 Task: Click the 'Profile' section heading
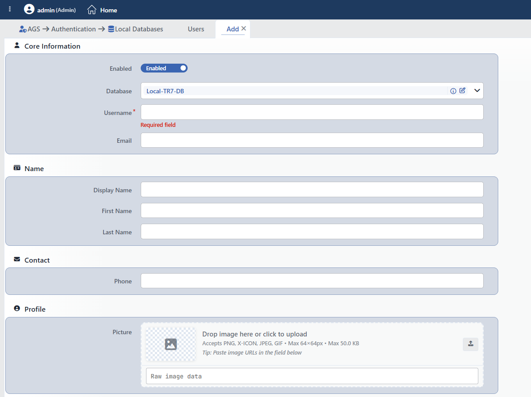pos(35,309)
